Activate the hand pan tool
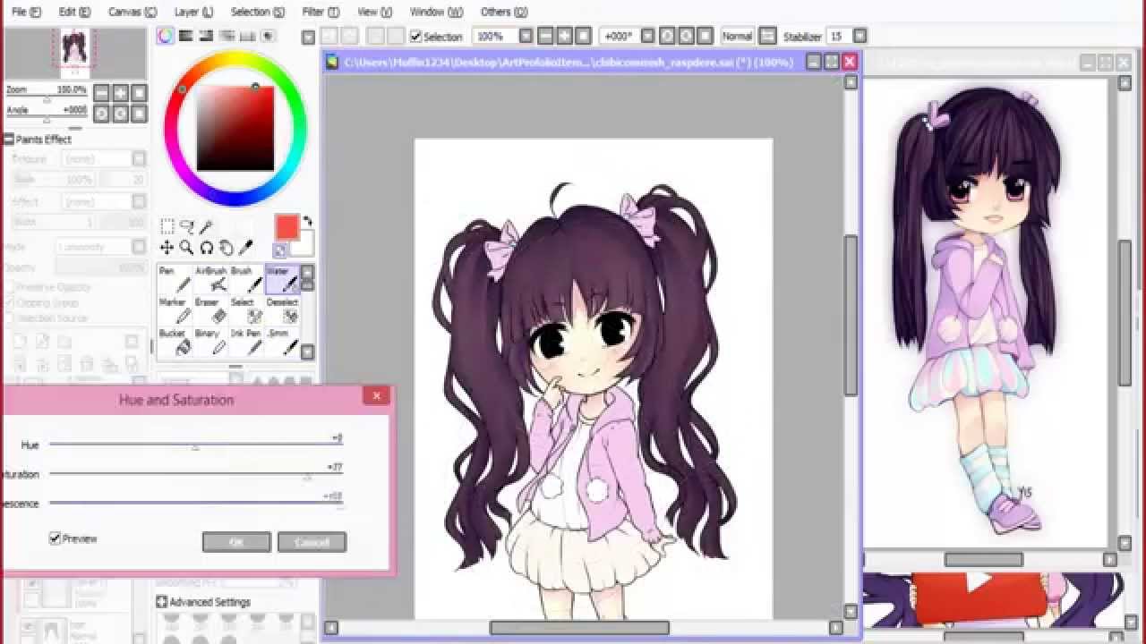Viewport: 1146px width, 644px height. (x=226, y=247)
